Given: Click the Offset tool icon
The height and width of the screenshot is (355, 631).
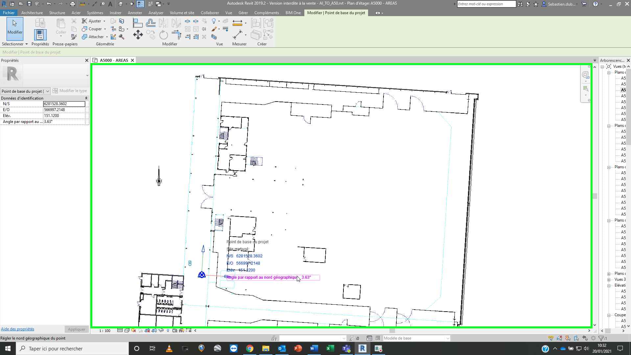Looking at the screenshot, I should pyautogui.click(x=151, y=23).
